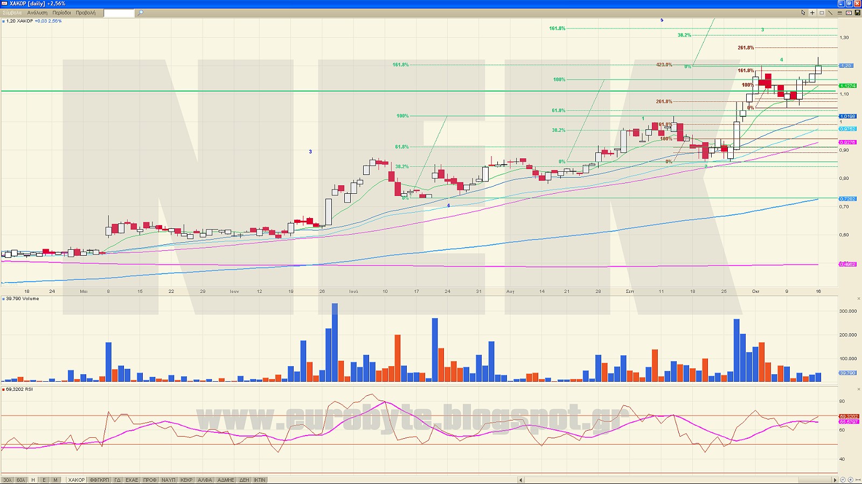The image size is (862, 484).
Task: Open the Σύμβολα menu
Action: coord(12,13)
